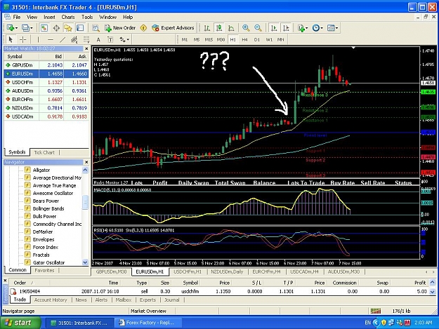Click the new chart icon
This screenshot has width=439, height=329.
point(12,28)
